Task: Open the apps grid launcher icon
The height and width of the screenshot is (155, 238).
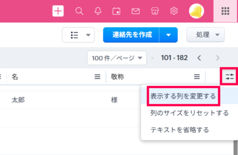Action: (225, 11)
